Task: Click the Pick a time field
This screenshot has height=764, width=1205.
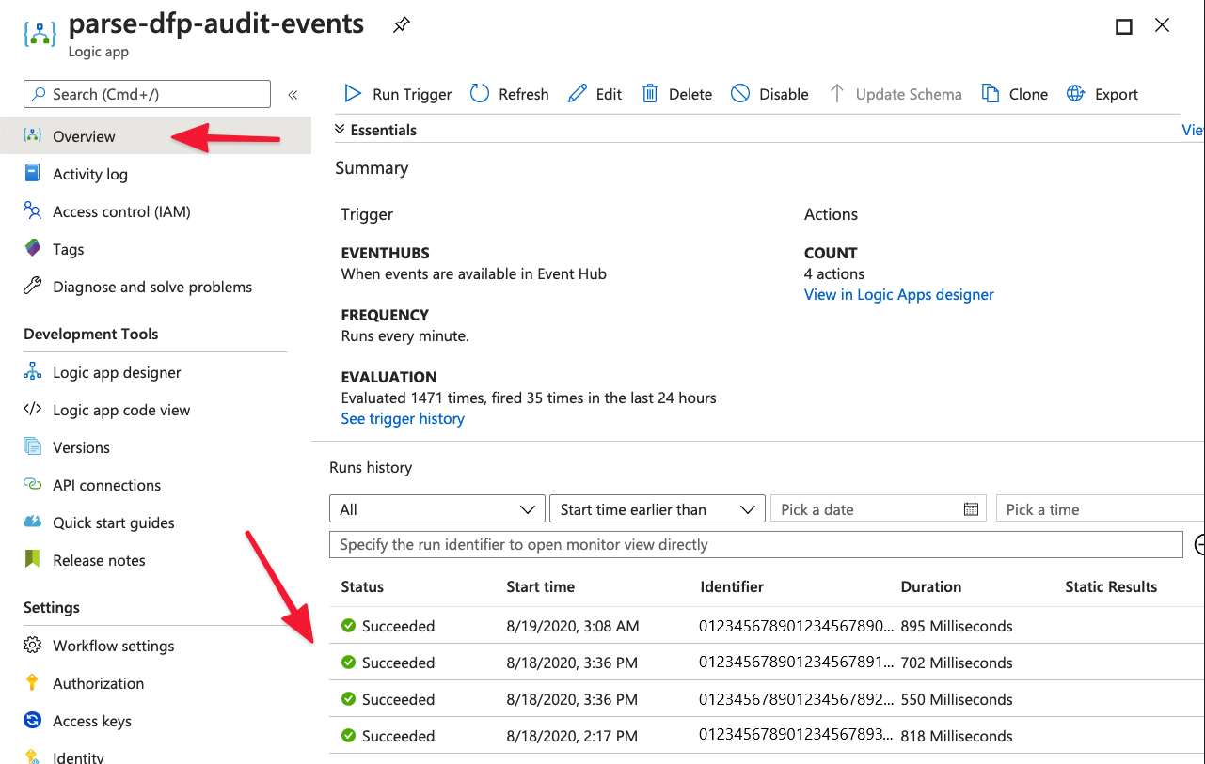Action: tap(1101, 508)
